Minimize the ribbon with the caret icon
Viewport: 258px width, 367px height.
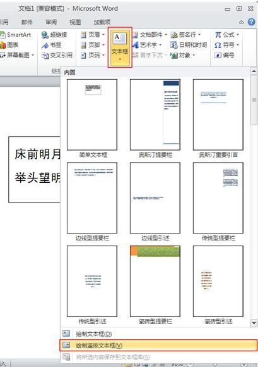coord(242,22)
